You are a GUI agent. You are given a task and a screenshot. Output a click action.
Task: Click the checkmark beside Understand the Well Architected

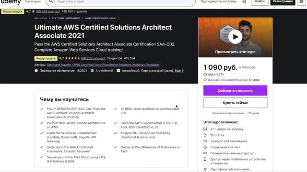coord(42,147)
